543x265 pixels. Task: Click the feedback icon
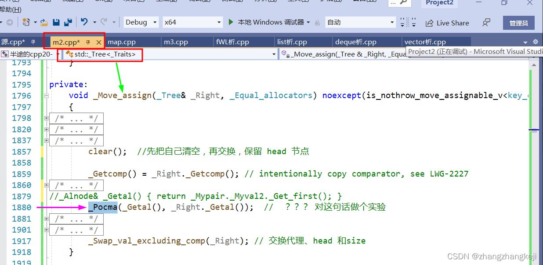pos(486,22)
